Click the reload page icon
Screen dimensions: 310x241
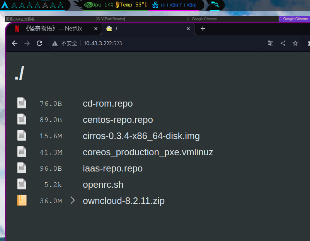click(x=39, y=43)
